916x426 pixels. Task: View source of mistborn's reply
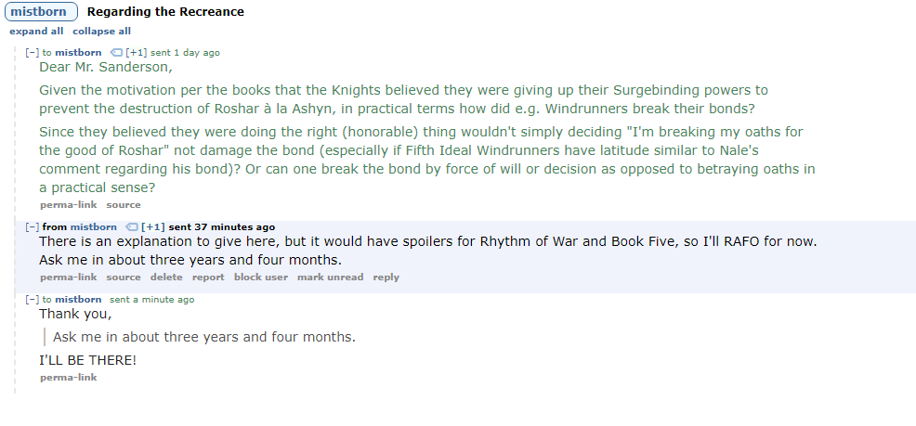pos(124,278)
